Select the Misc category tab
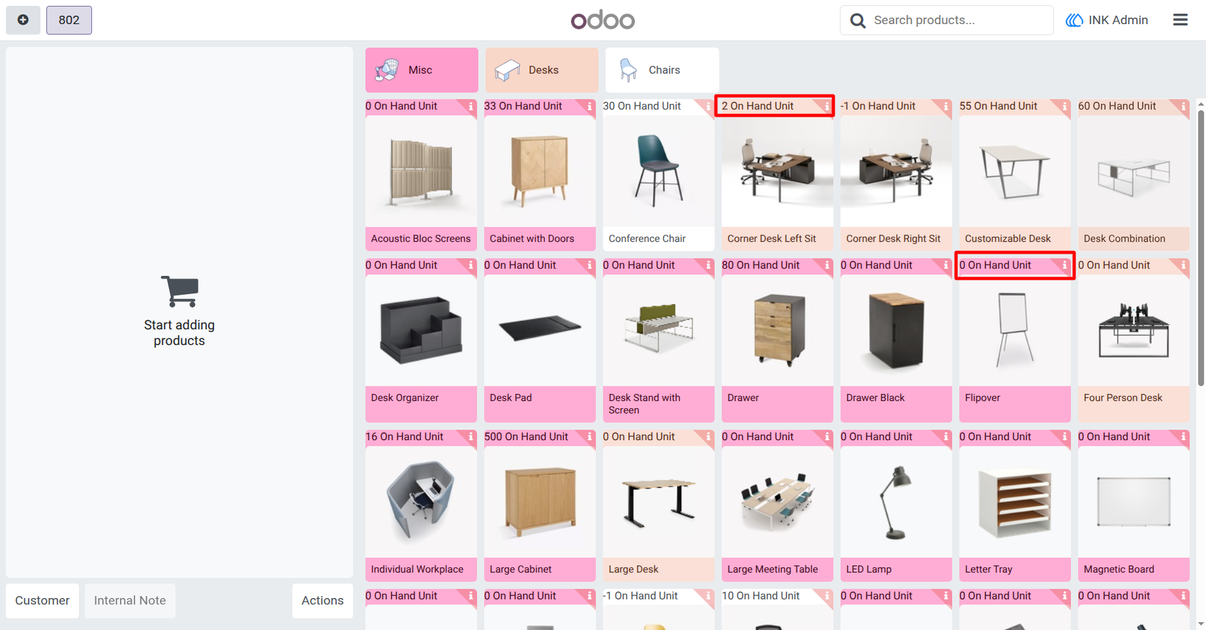The height and width of the screenshot is (630, 1206). [x=422, y=70]
